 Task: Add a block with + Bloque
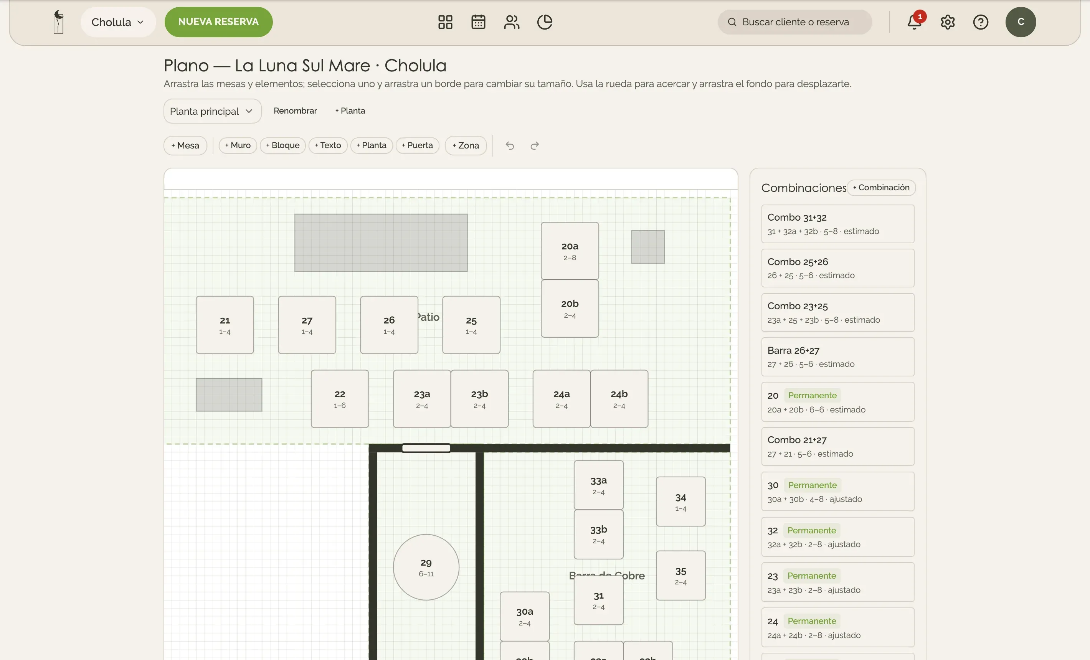tap(283, 145)
